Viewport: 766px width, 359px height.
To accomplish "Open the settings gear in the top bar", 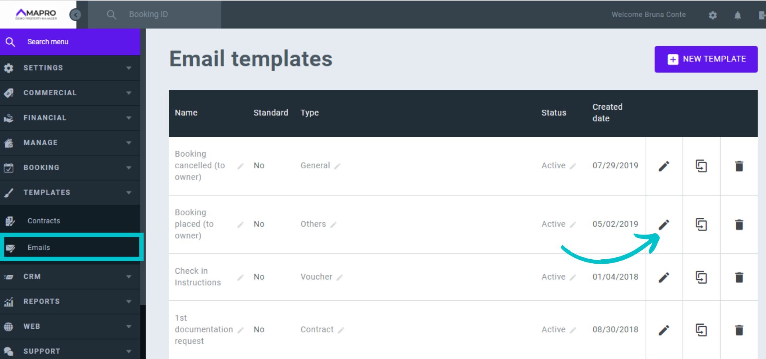I will tap(713, 15).
